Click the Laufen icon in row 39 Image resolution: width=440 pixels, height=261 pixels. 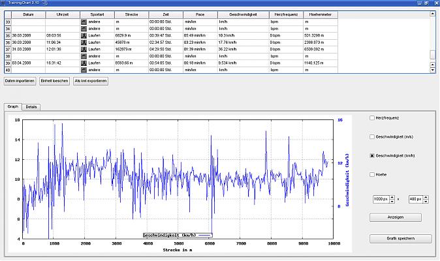point(84,63)
